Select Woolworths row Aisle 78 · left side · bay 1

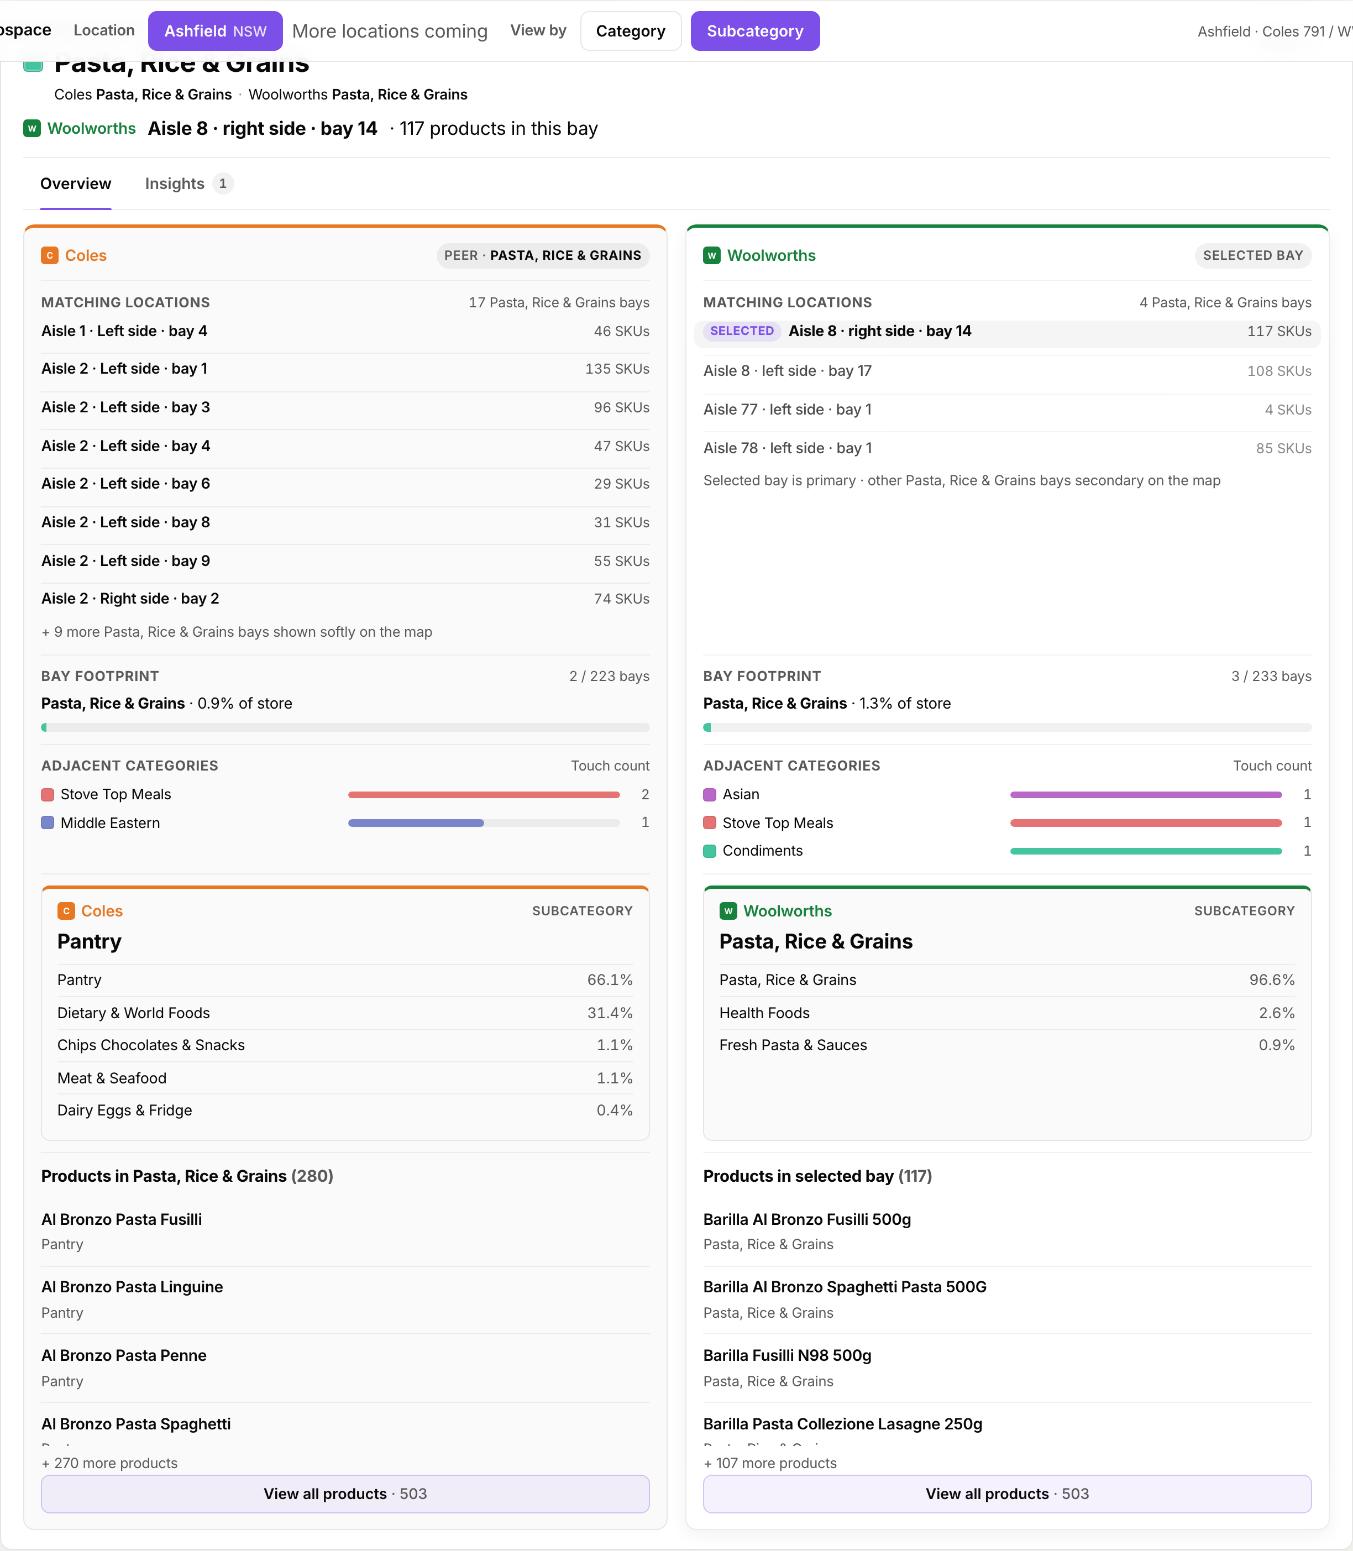(x=1007, y=448)
